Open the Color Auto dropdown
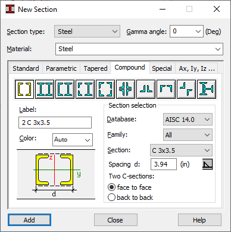Viewport: 231px width, 232px height. tap(73, 140)
